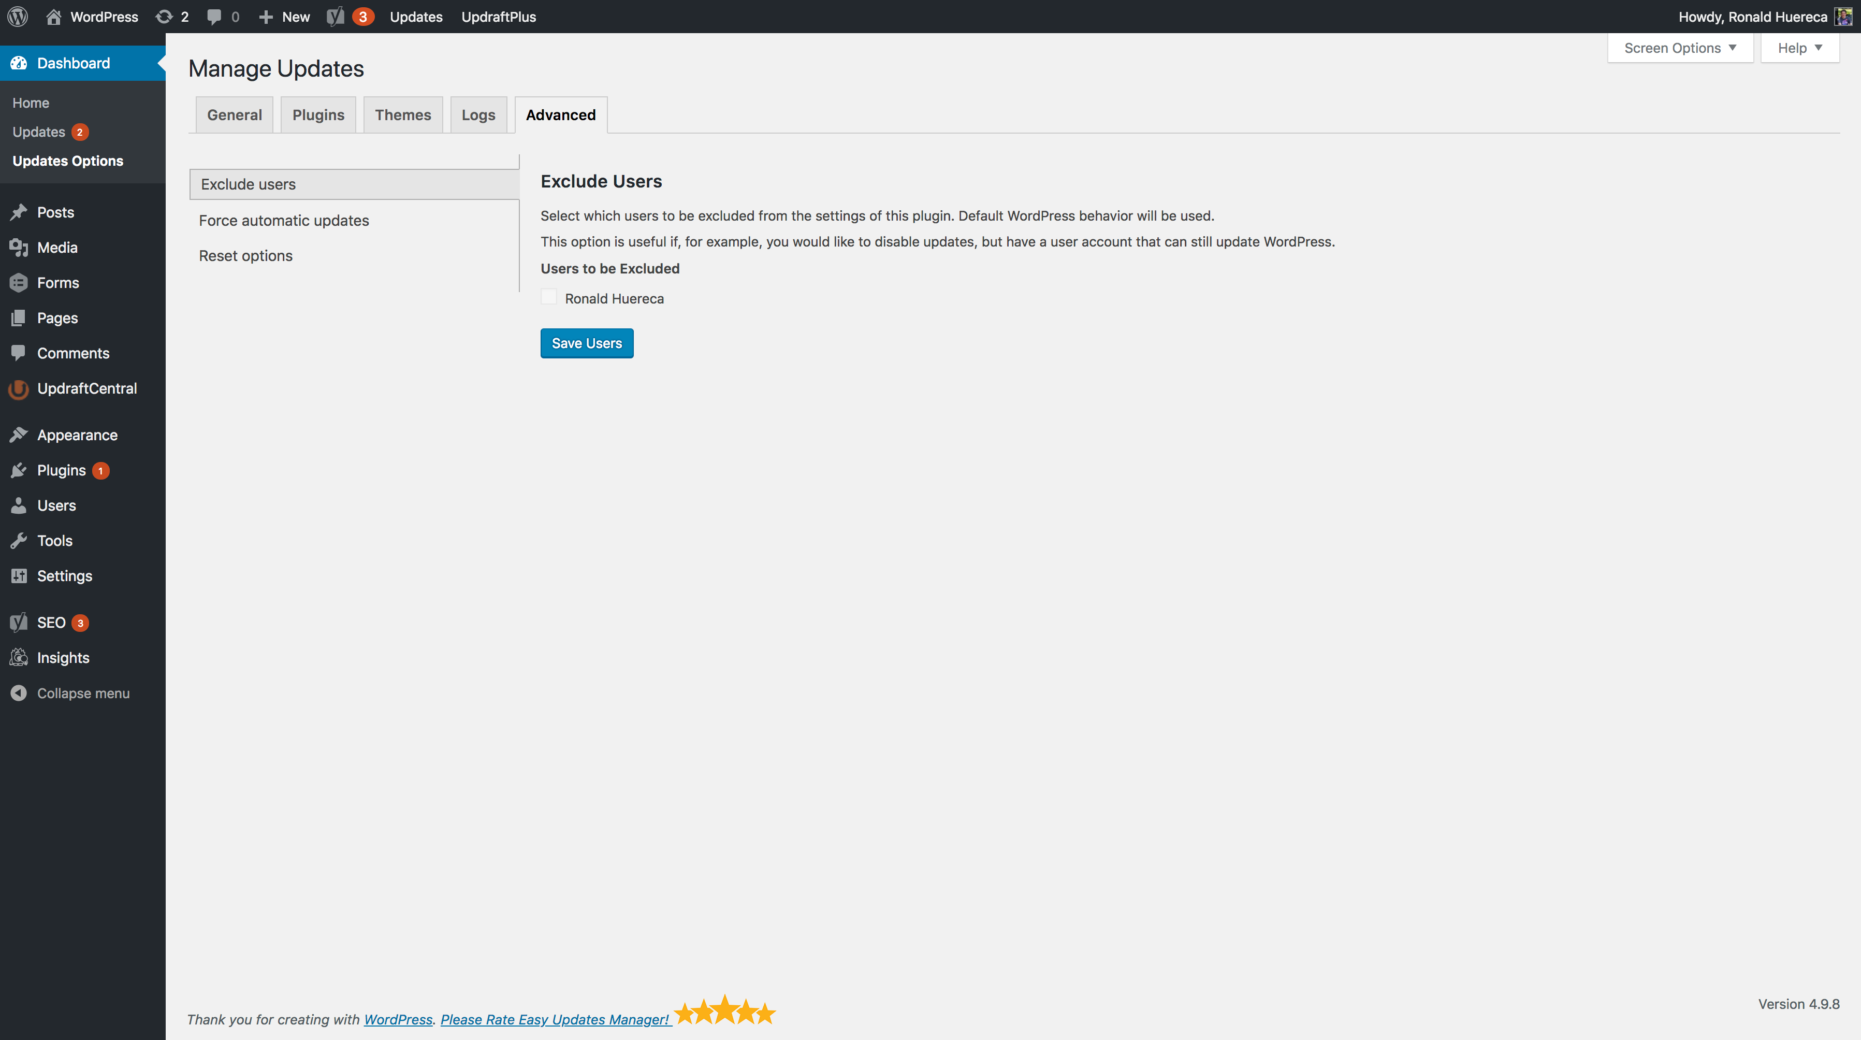Click the SEO Yoast icon in sidebar
Screen dimensions: 1861x1040
pyautogui.click(x=19, y=622)
